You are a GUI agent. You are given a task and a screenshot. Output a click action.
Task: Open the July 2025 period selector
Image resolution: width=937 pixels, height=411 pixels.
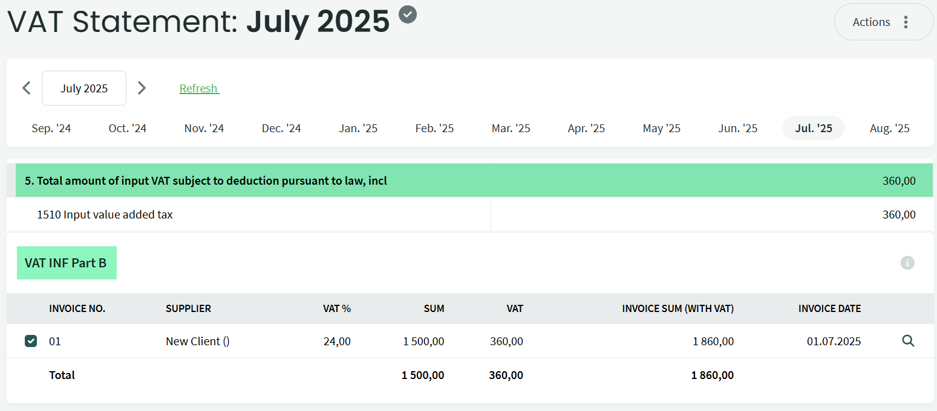(x=84, y=88)
